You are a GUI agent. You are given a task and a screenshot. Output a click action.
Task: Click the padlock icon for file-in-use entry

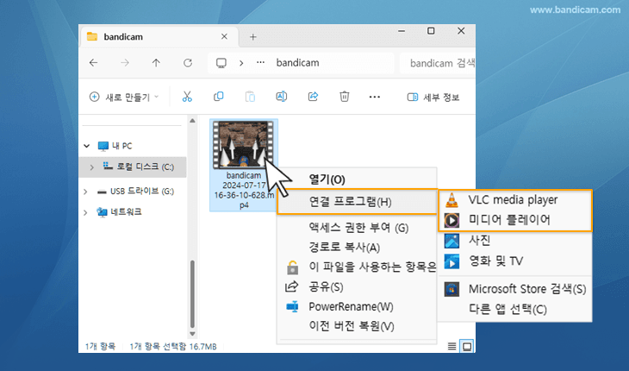pyautogui.click(x=292, y=267)
